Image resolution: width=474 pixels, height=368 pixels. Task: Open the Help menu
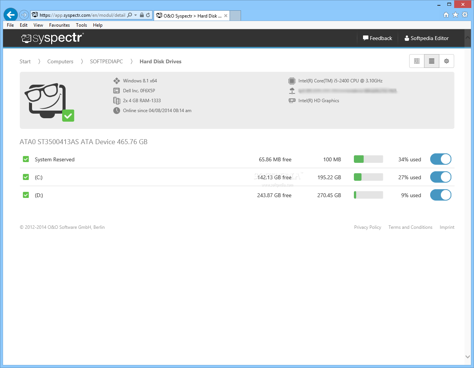coord(98,25)
